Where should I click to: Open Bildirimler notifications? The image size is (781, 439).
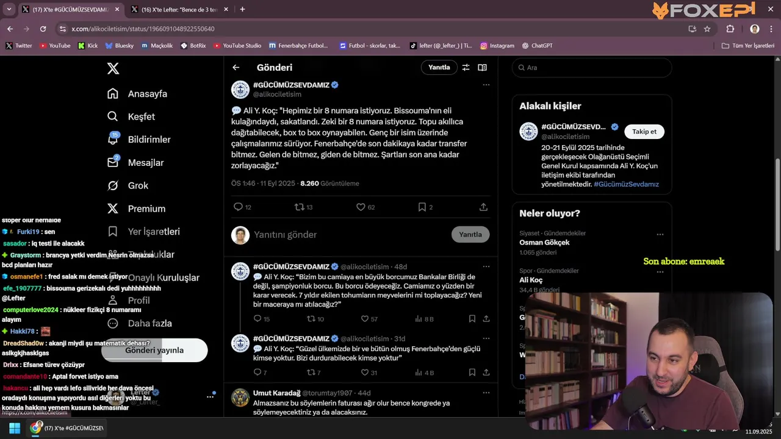139,140
